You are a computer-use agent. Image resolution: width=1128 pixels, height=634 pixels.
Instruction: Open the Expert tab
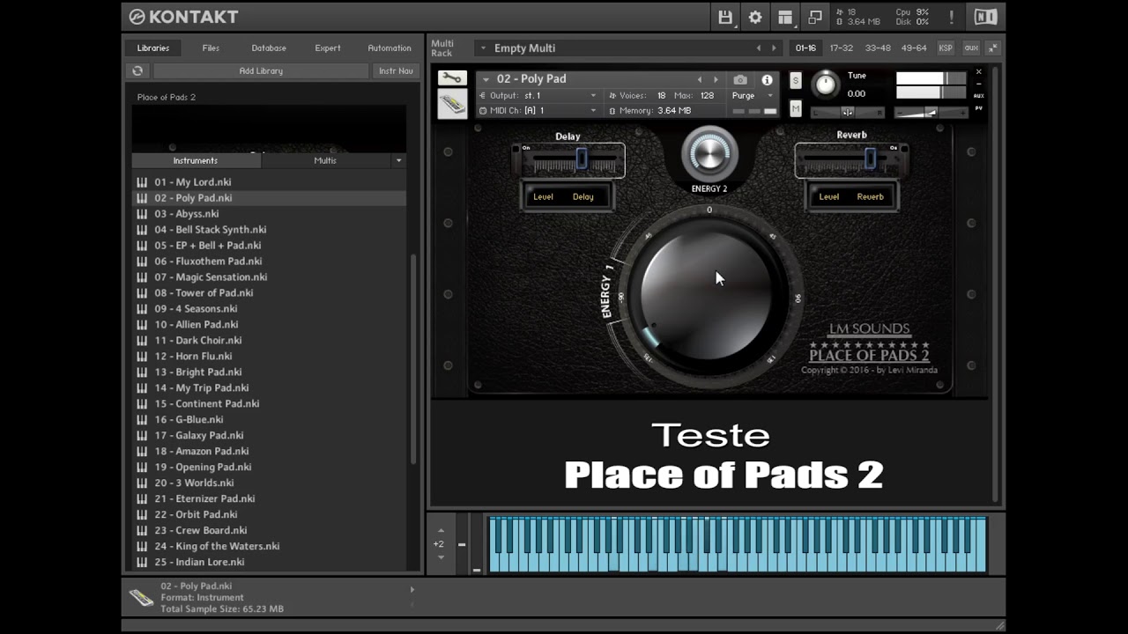[328, 48]
